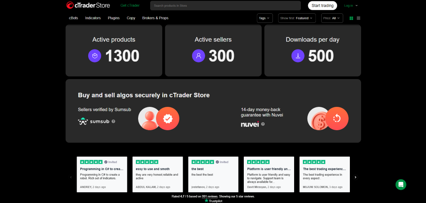This screenshot has width=426, height=203.
Task: Click the 1300 active products number
Action: coord(122,56)
